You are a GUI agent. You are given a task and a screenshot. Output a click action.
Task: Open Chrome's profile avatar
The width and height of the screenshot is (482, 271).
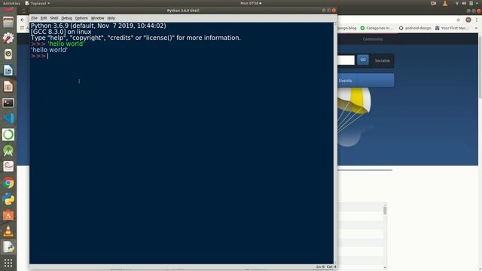pyautogui.click(x=468, y=20)
